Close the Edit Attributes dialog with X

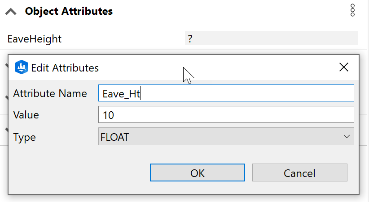tap(344, 67)
